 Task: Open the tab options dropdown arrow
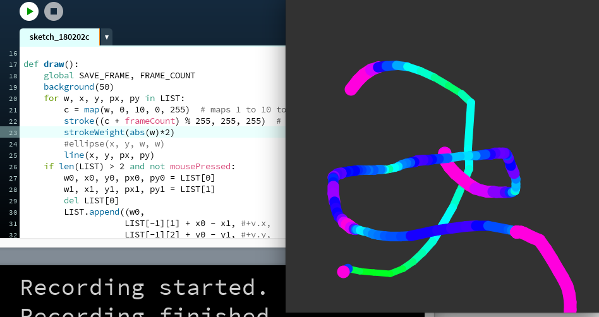click(107, 37)
